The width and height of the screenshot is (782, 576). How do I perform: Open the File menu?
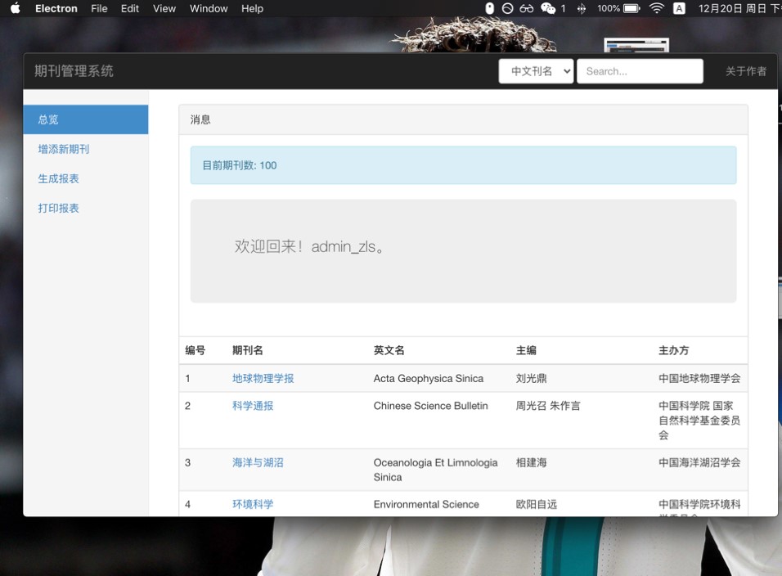[99, 8]
